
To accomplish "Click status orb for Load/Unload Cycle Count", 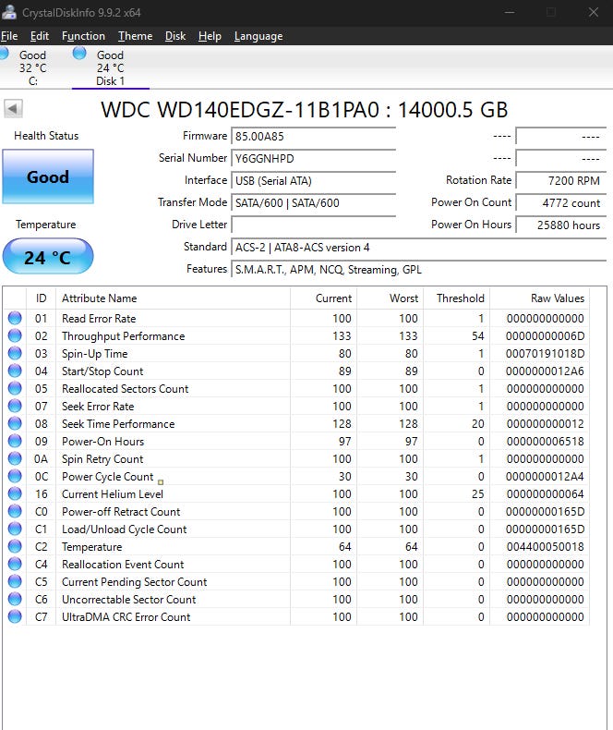I will click(15, 529).
